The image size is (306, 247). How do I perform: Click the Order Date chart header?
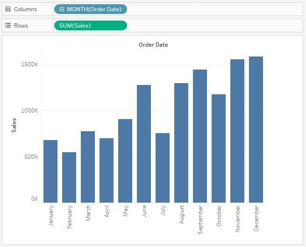click(153, 45)
